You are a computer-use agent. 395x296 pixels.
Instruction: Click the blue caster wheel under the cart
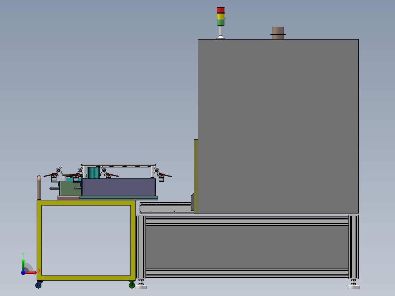[x=38, y=285]
